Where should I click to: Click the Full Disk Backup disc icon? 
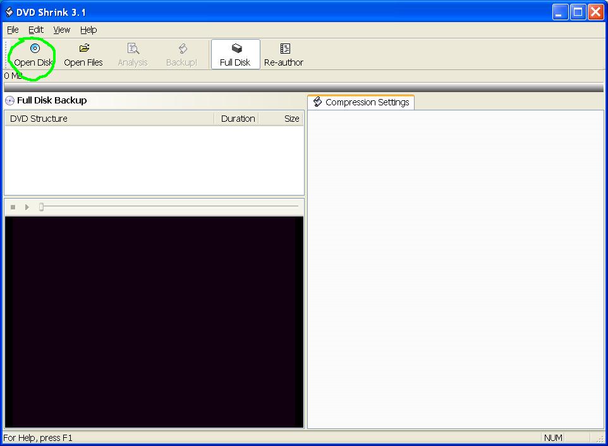point(9,101)
